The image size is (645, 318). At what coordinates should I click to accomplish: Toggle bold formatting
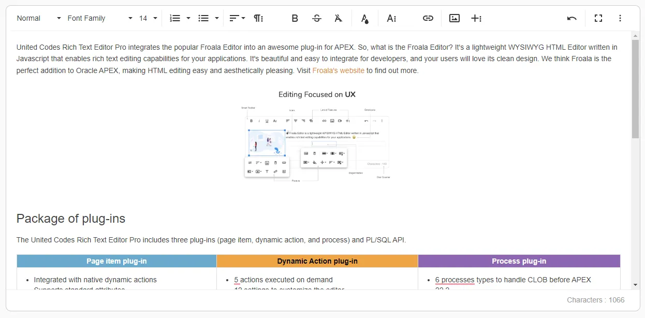point(295,18)
